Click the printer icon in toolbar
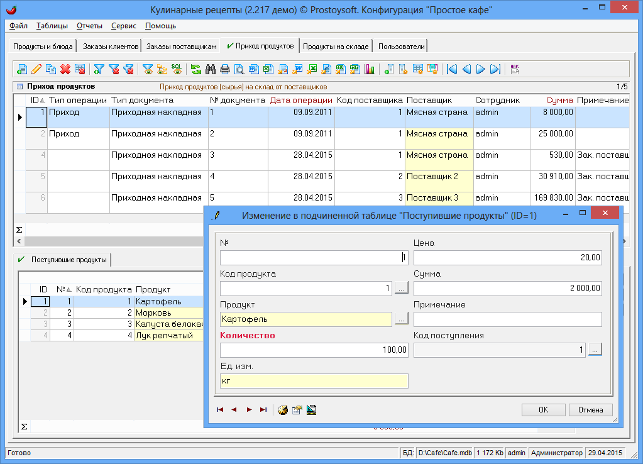 225,69
